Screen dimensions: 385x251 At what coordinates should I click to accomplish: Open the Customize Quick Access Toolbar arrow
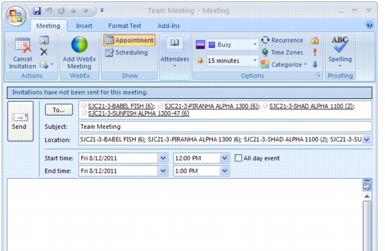pyautogui.click(x=102, y=11)
